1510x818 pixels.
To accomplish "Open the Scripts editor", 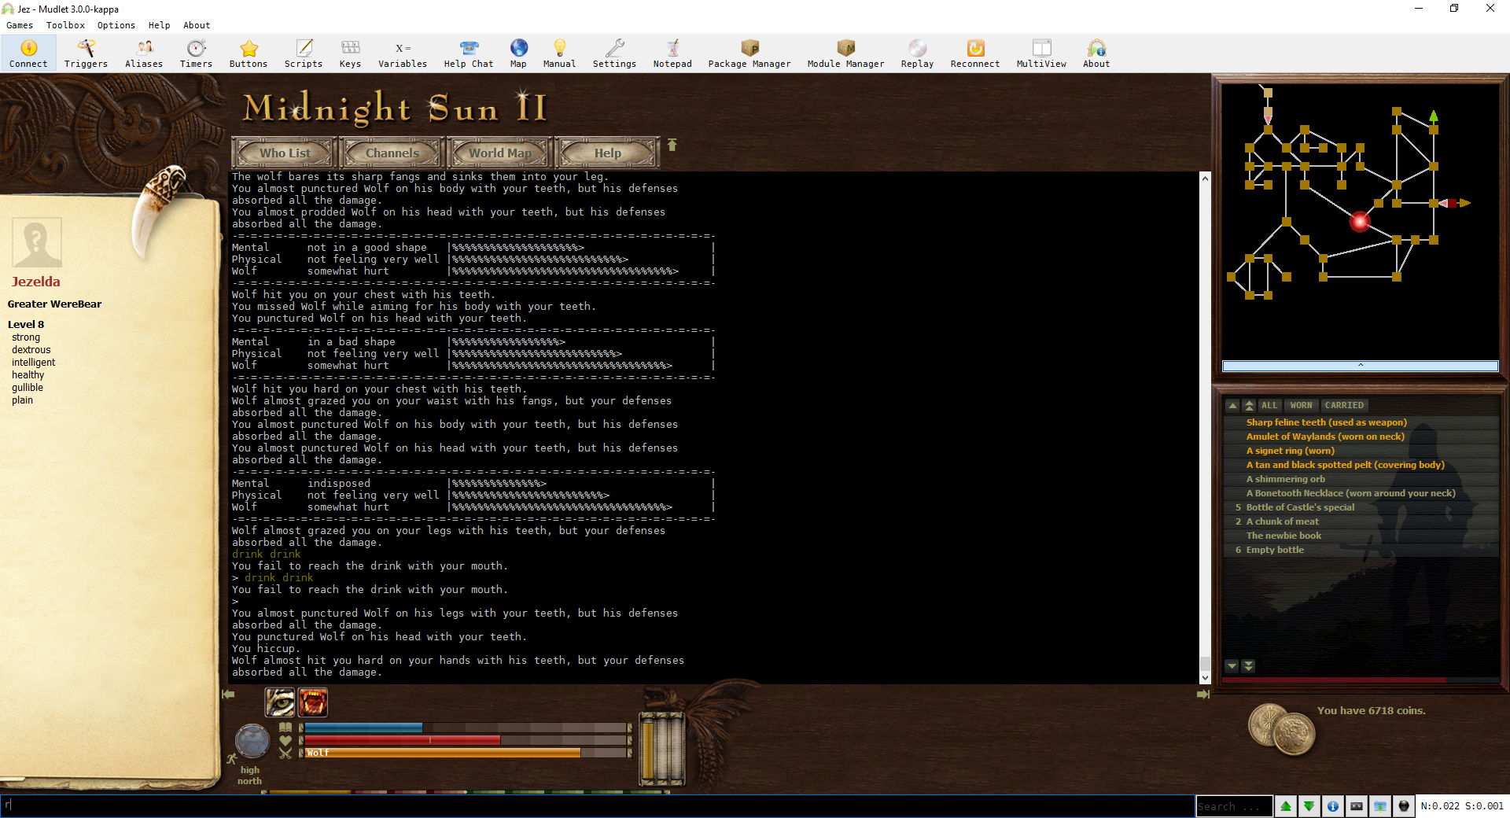I will tap(304, 53).
